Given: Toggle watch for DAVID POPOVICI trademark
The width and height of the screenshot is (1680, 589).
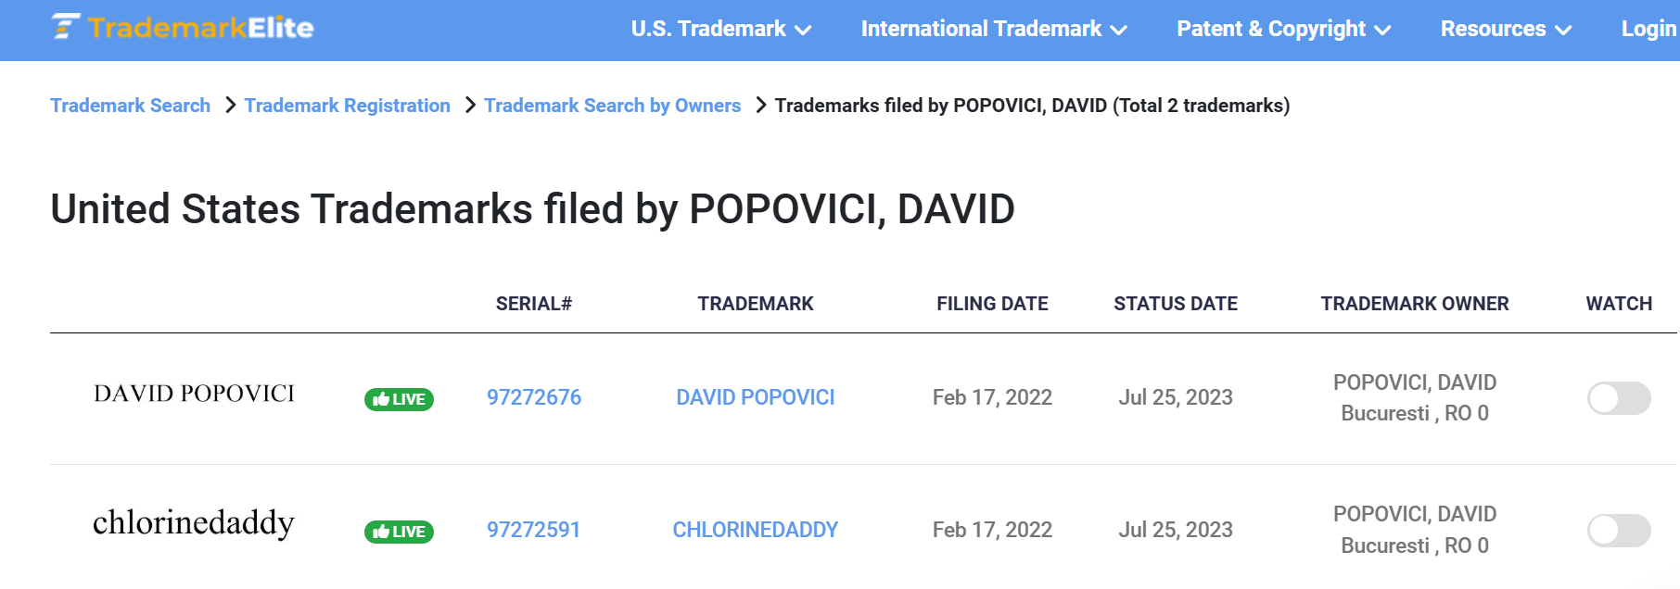Looking at the screenshot, I should pos(1619,398).
